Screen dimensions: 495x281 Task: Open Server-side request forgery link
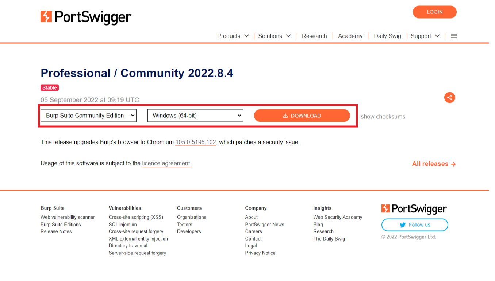tap(137, 253)
